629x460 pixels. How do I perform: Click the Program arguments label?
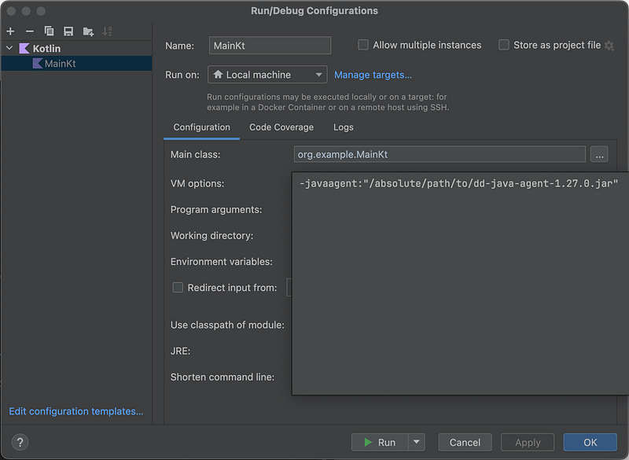[x=216, y=210]
